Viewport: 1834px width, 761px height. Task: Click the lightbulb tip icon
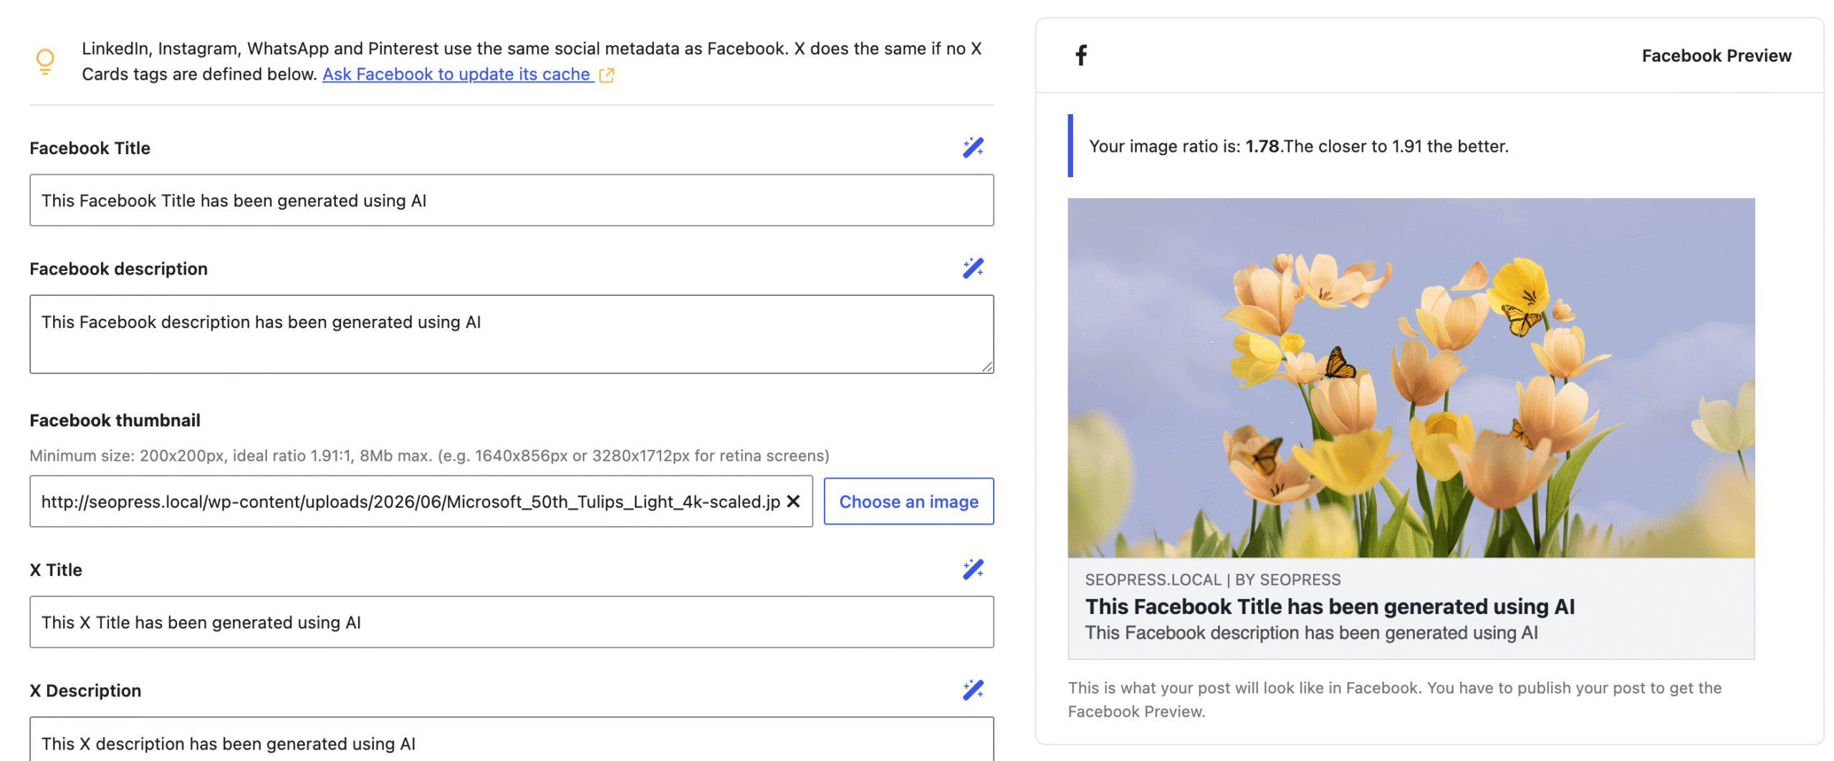(45, 62)
